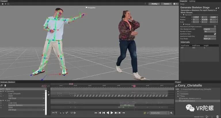Select the SSDR stage under Cory

(11, 108)
